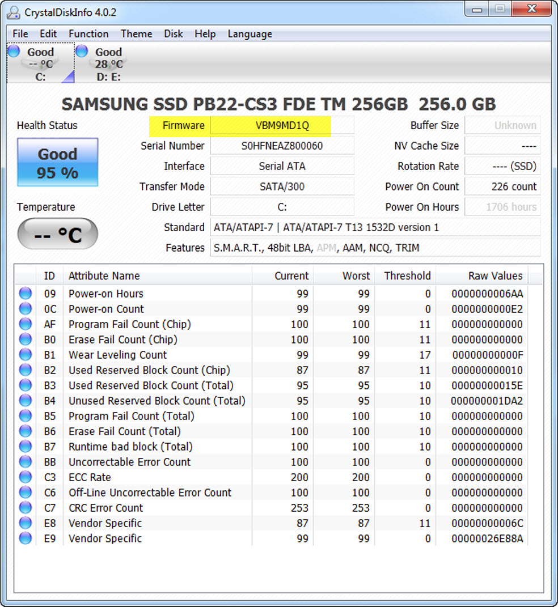Click the Standard field ATA/ATAPI-7

click(375, 227)
